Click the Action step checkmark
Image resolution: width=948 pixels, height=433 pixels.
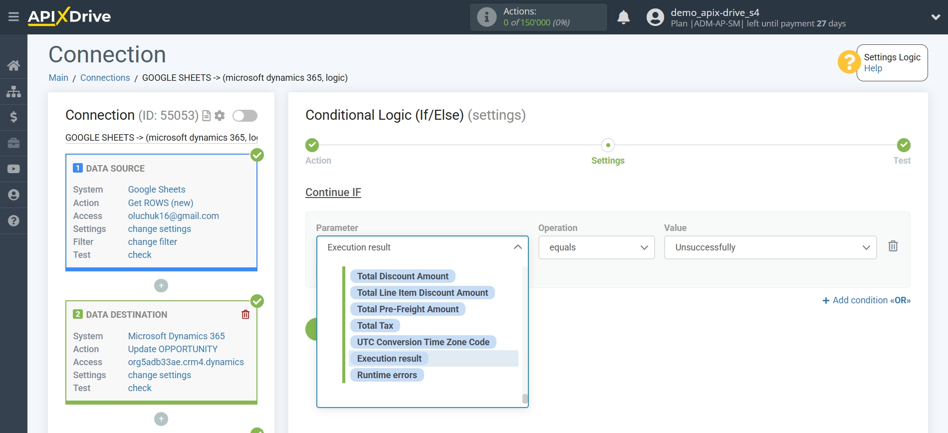click(312, 145)
